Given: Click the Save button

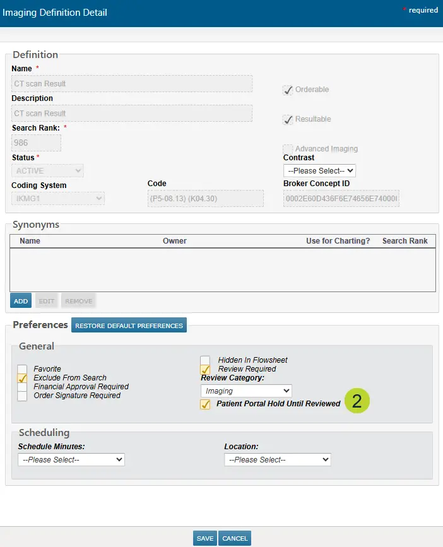Looking at the screenshot, I should click(204, 538).
